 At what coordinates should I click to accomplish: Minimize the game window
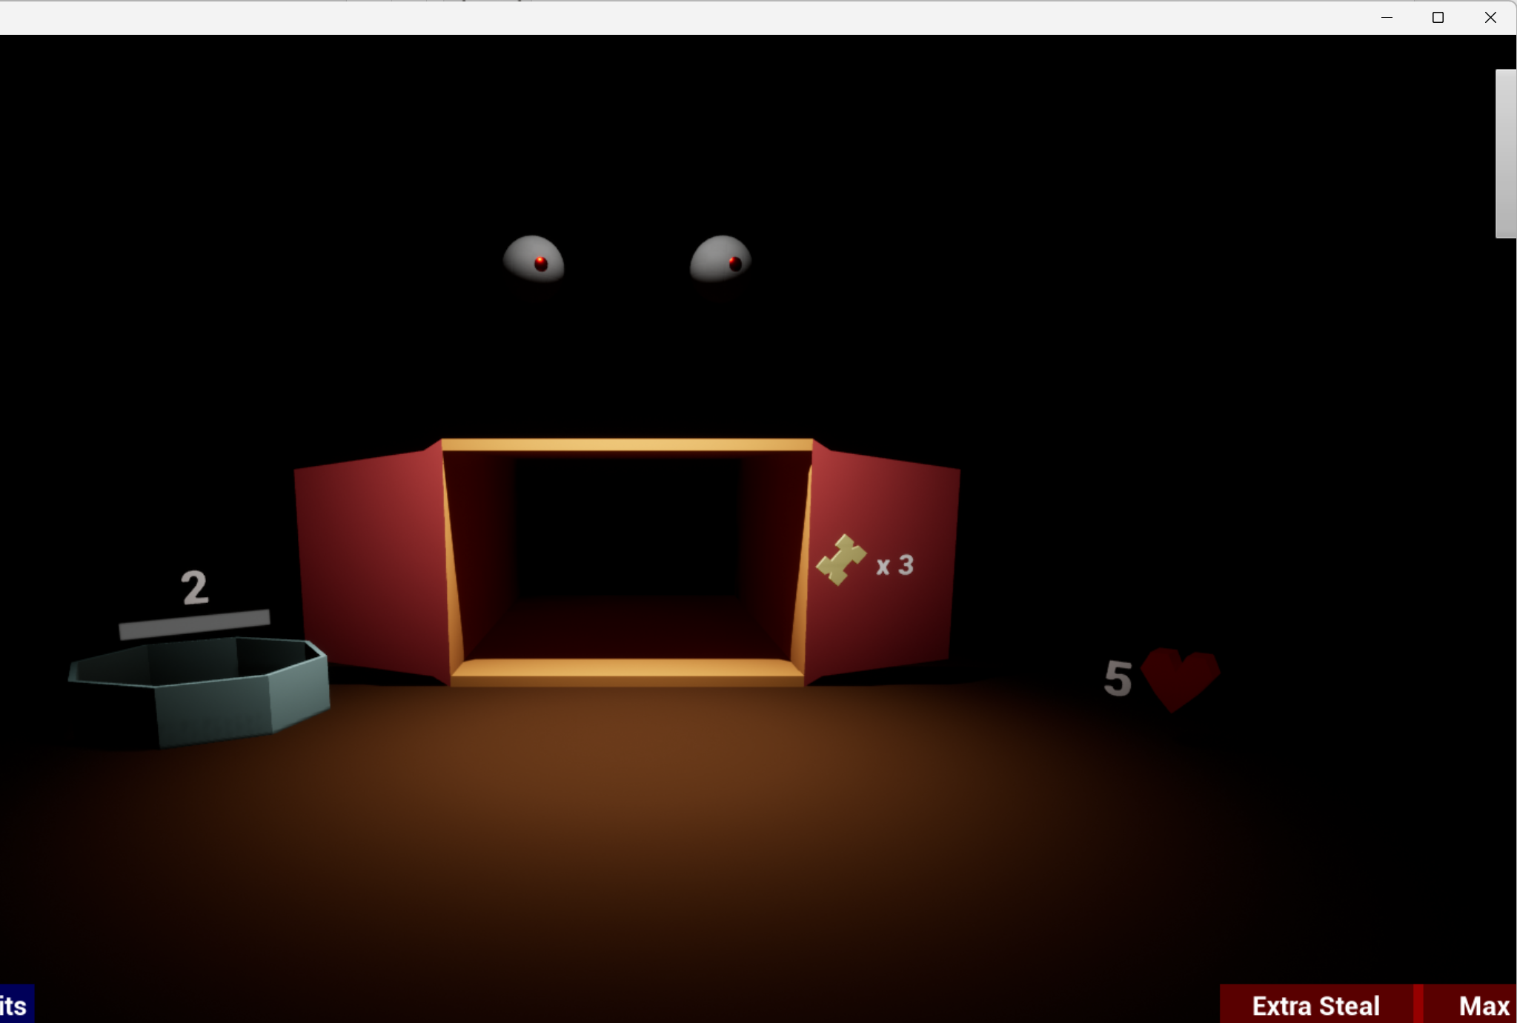1387,17
